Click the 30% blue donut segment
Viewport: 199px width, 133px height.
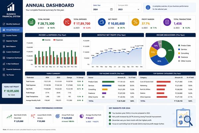click(159, 61)
